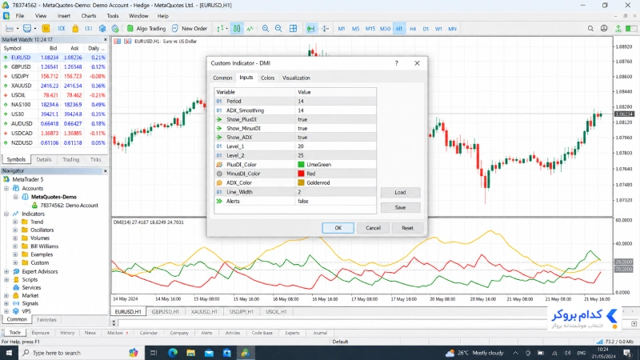This screenshot has height=360, width=640.
Task: Switch to M1 timeframe
Action: click(x=342, y=29)
